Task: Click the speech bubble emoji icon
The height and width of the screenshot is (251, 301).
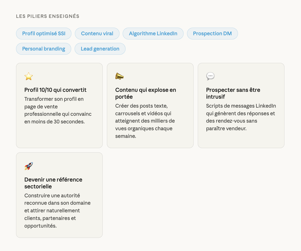Action: (210, 77)
